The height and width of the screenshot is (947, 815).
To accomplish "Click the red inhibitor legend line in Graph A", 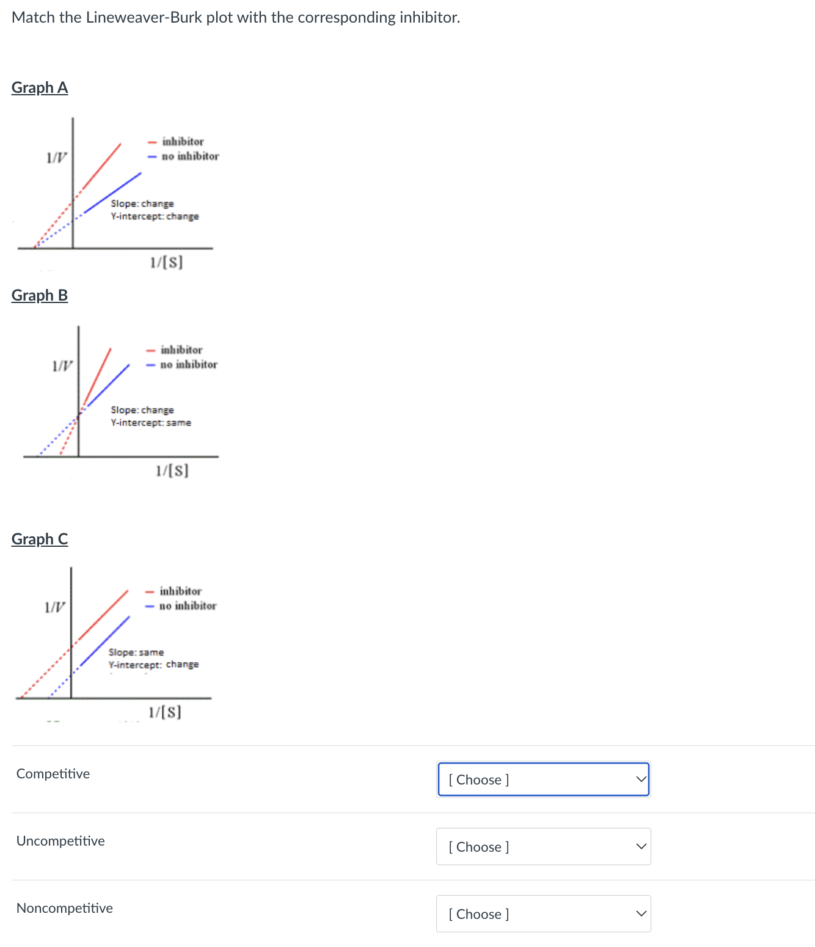I will pyautogui.click(x=152, y=141).
